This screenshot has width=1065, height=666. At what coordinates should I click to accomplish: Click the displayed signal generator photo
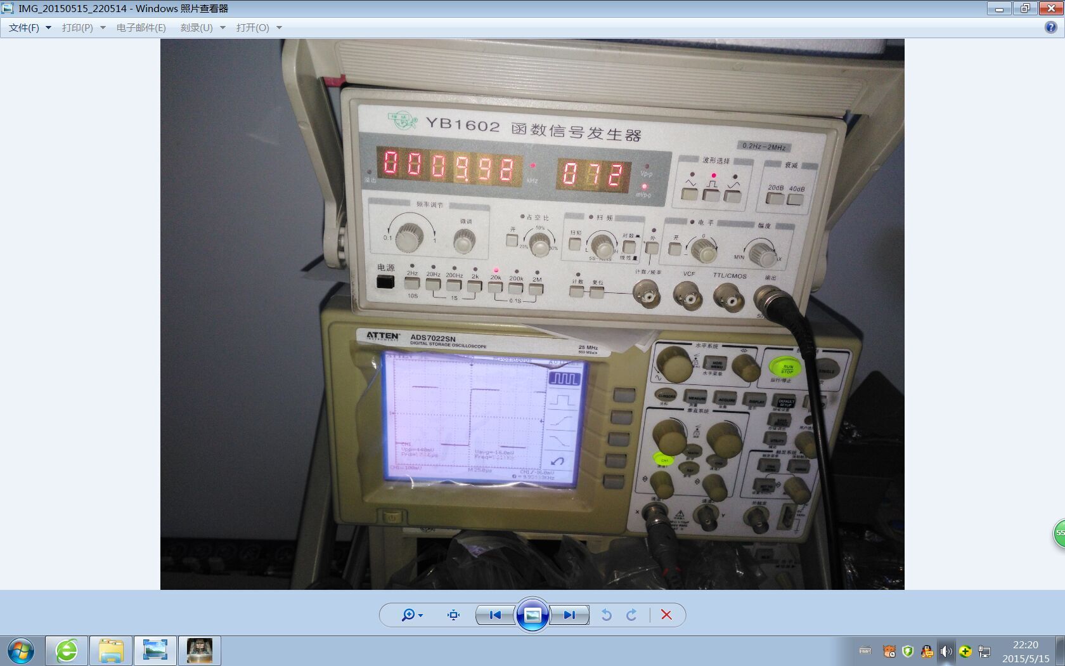(532, 315)
